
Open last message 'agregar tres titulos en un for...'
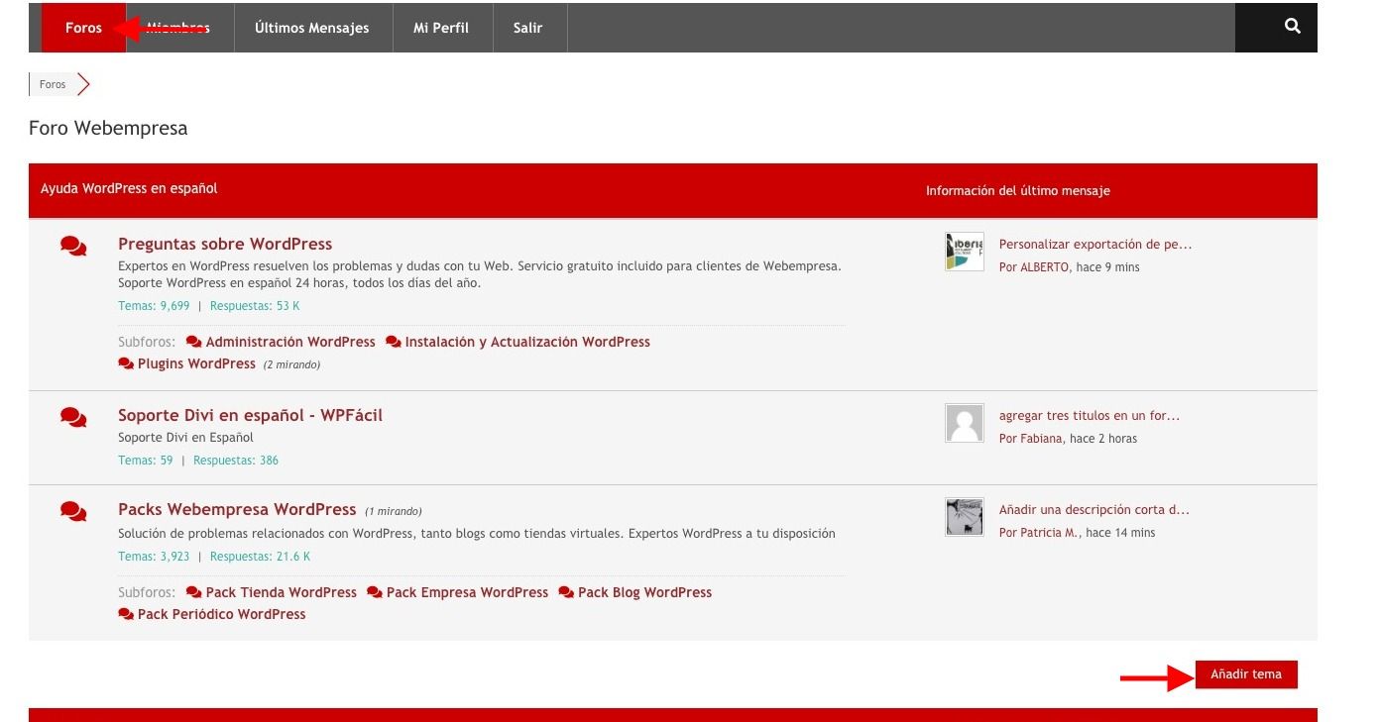point(1090,416)
